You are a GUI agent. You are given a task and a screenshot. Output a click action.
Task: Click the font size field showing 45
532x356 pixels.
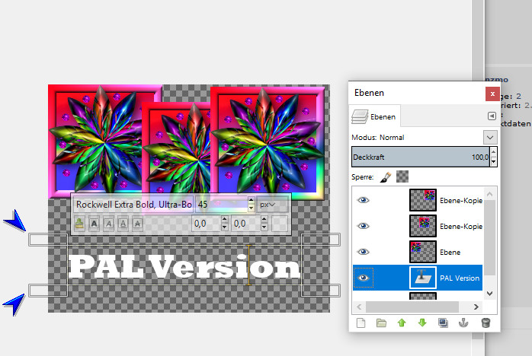pos(222,205)
